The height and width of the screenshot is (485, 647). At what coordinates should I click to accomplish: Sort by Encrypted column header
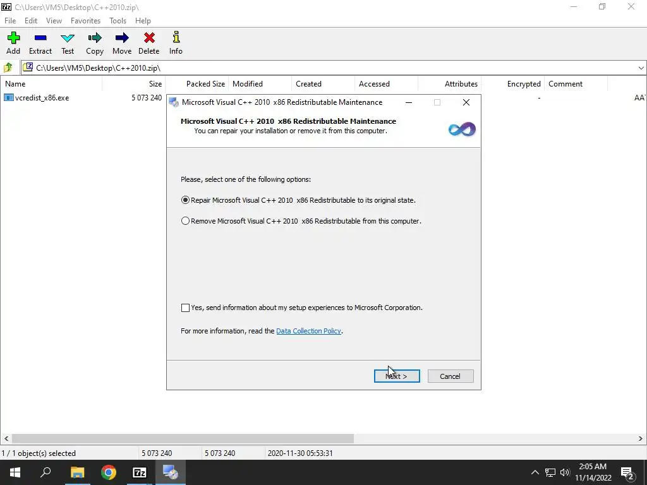[x=513, y=84]
